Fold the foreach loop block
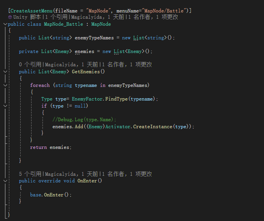Screen dimensions: 264x221 pyautogui.click(x=5, y=85)
